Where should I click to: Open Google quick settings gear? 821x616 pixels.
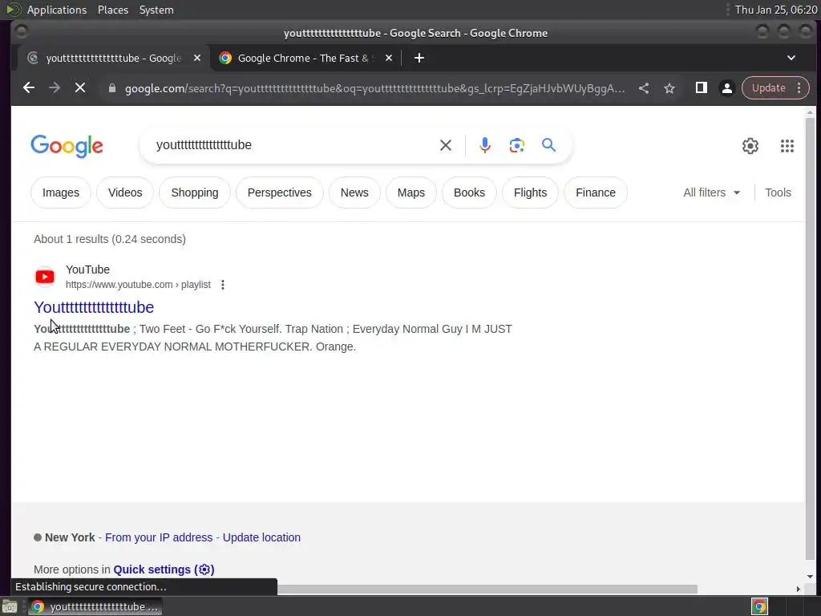click(750, 146)
